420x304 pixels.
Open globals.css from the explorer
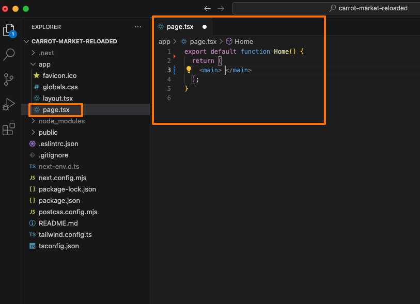(x=60, y=87)
